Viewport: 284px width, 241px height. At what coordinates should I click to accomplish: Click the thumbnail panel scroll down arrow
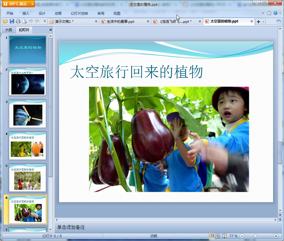tap(50, 229)
